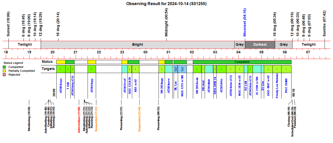Open the WDS GRB 34 target label

pyautogui.click(x=215, y=86)
